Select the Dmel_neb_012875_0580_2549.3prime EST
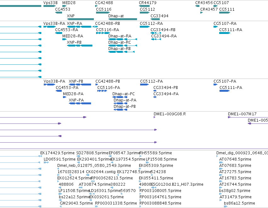Image resolution: width=268 pixels, height=208 pixels. (x=58, y=169)
